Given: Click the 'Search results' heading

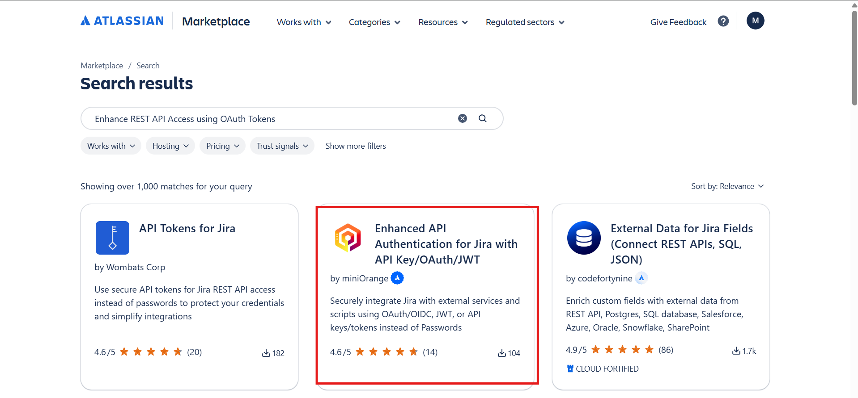Looking at the screenshot, I should [137, 84].
